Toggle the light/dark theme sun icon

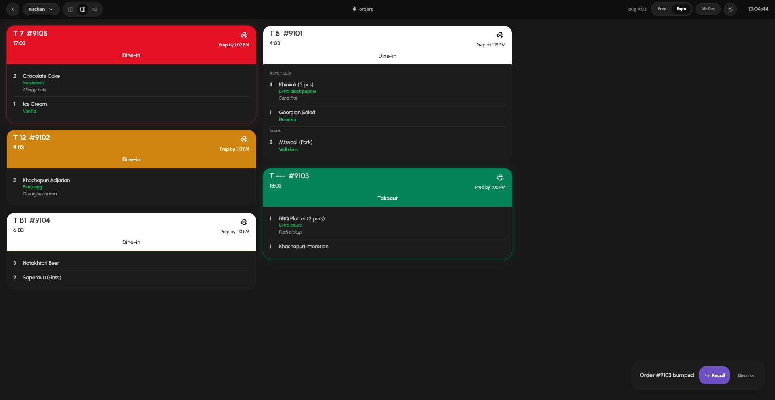[x=730, y=9]
